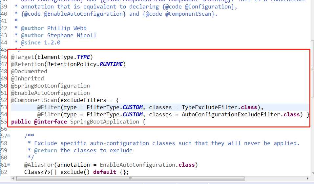The height and width of the screenshot is (184, 314).
Task: Click {@code @Configuration} in the line 39 comment
Action: tap(198, 7)
